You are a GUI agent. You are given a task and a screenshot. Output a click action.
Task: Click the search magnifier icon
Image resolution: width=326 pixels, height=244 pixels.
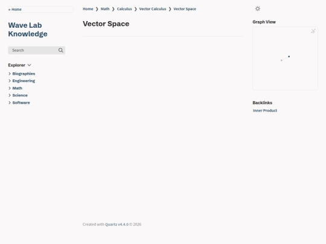point(61,51)
